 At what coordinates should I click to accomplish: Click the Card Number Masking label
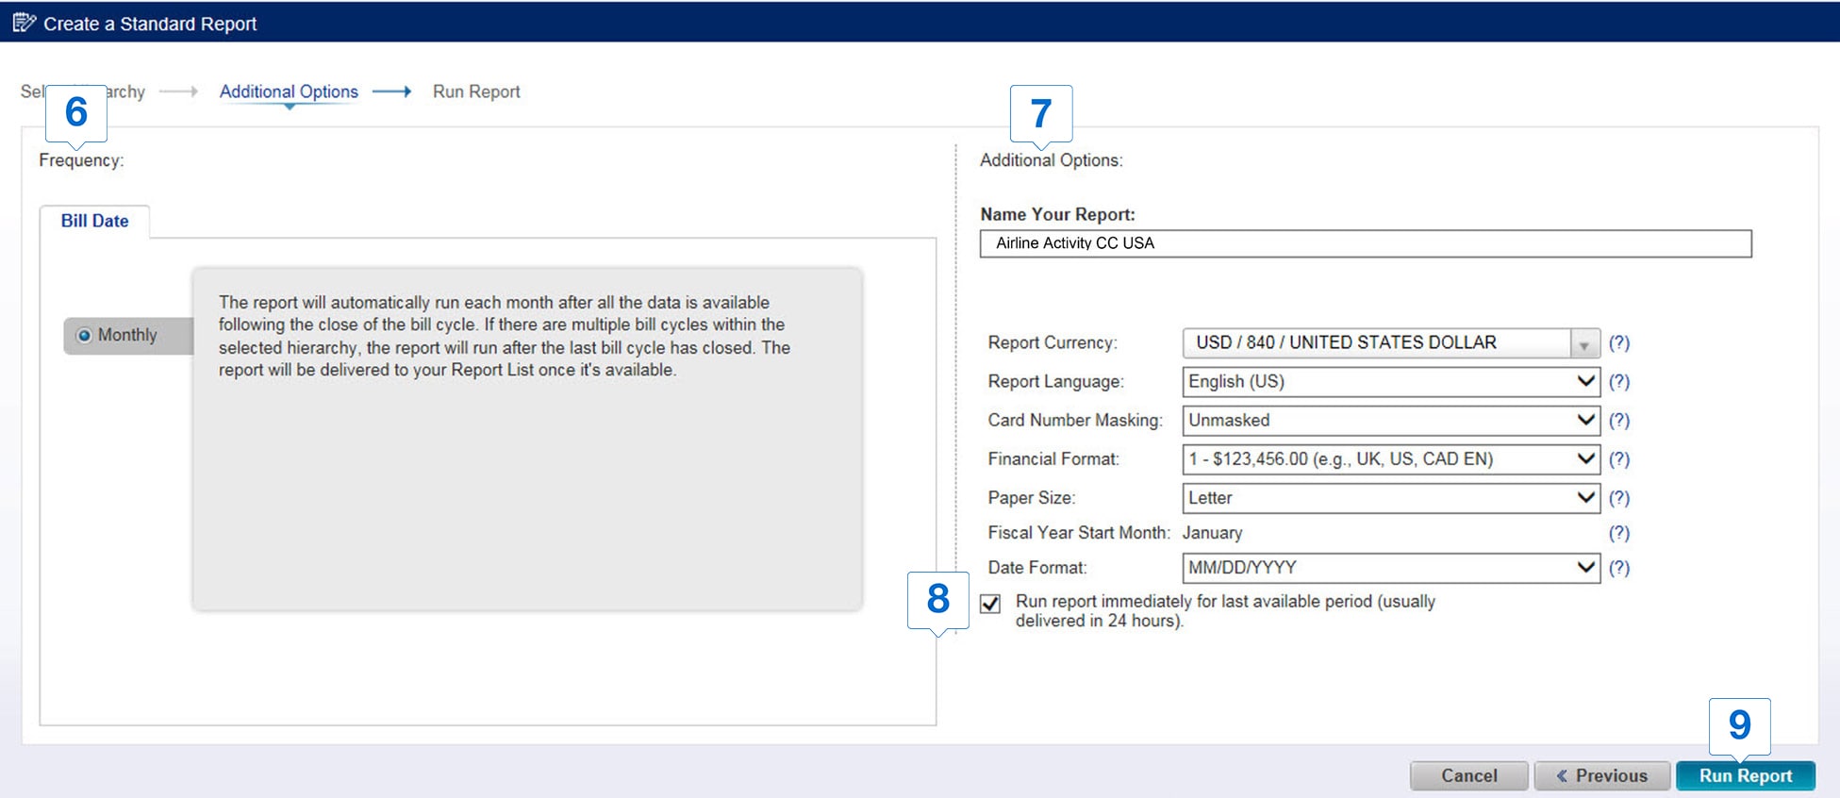(1075, 420)
